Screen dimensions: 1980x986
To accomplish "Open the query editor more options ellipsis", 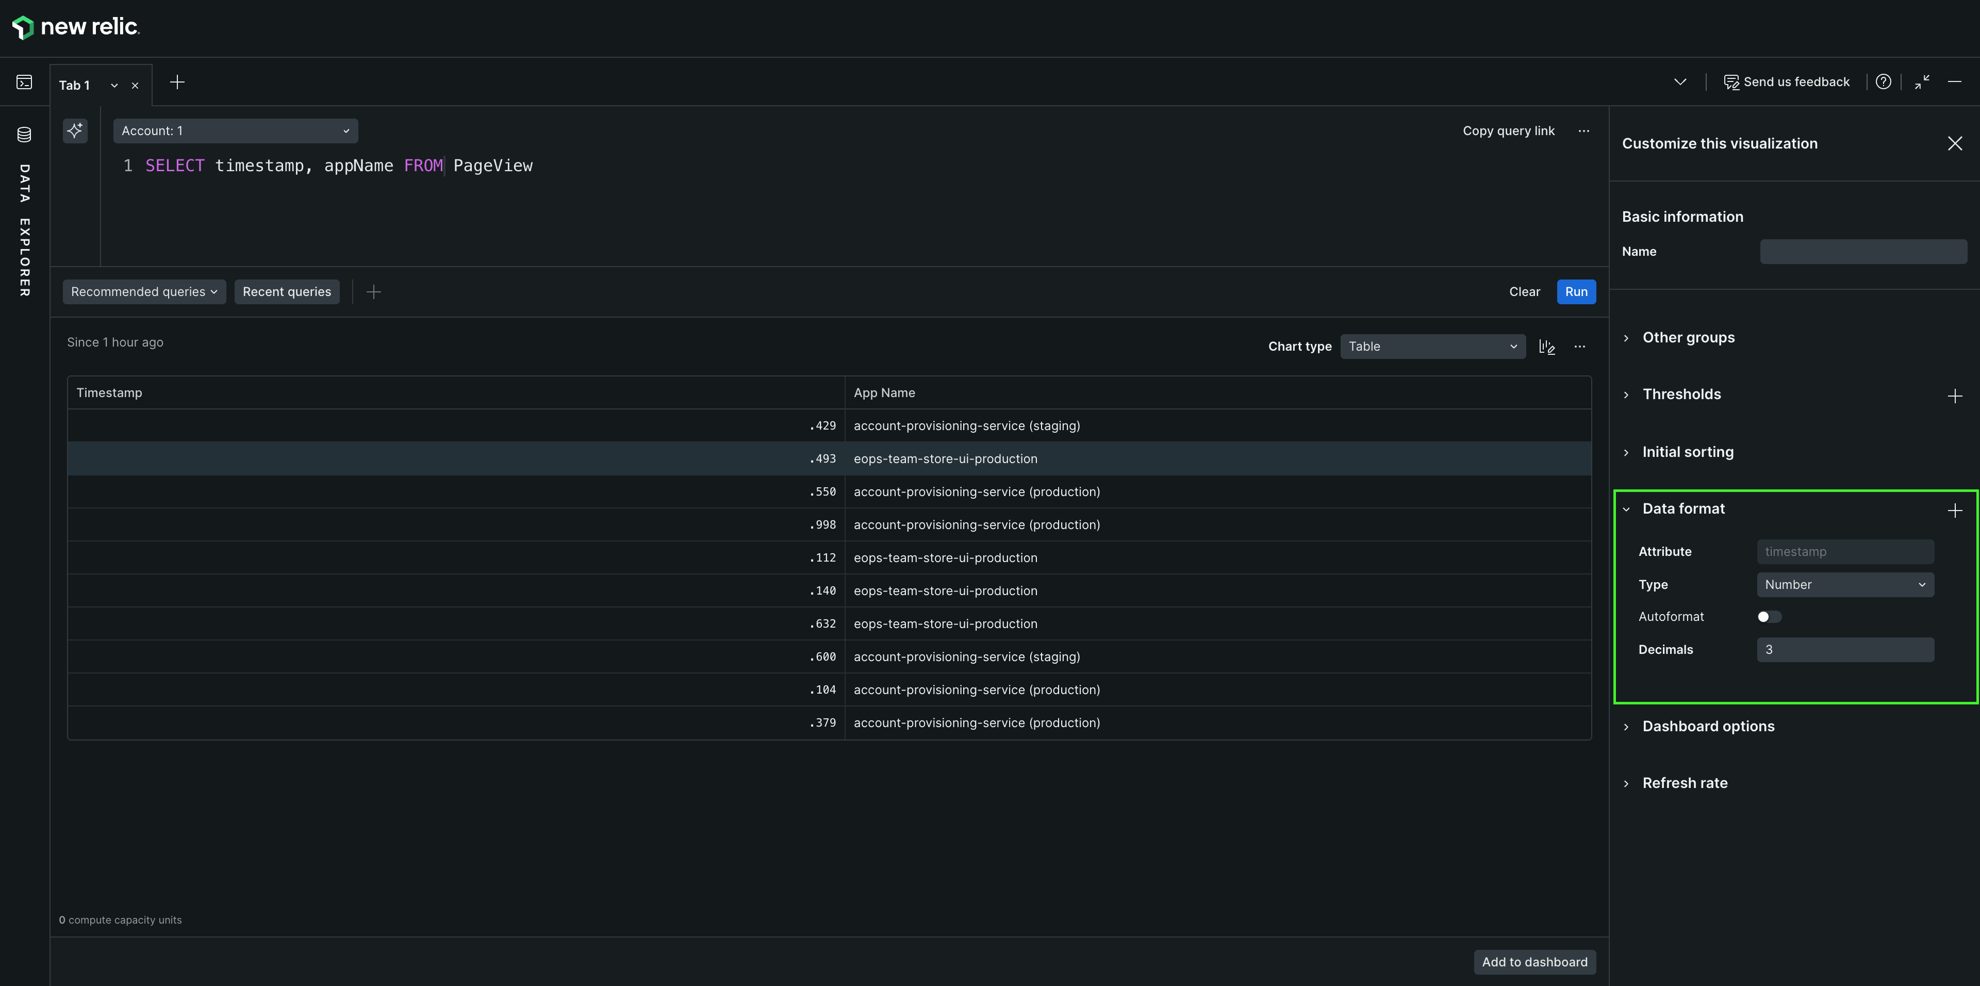I will [x=1583, y=130].
